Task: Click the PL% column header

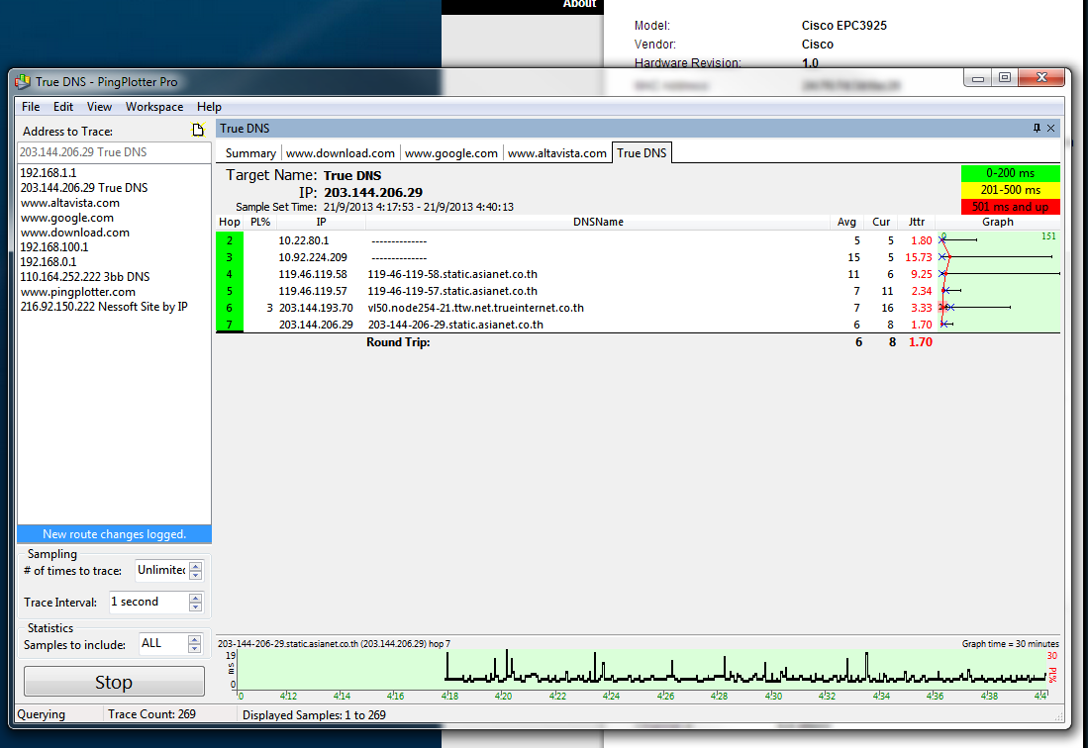Action: click(x=260, y=222)
